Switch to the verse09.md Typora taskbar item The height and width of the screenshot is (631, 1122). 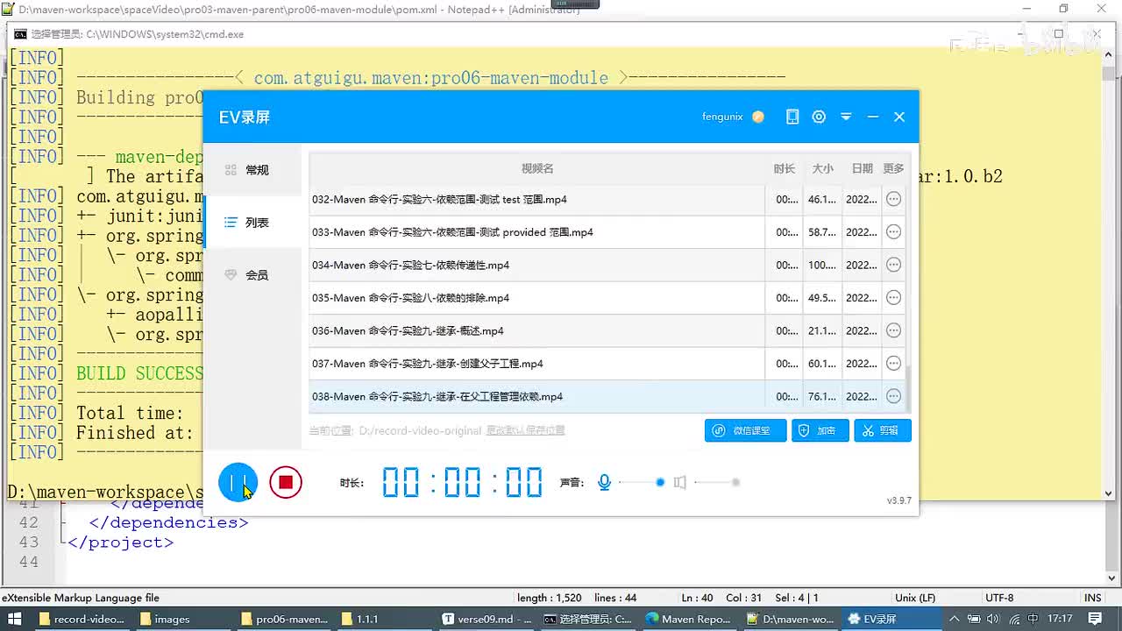pos(486,619)
